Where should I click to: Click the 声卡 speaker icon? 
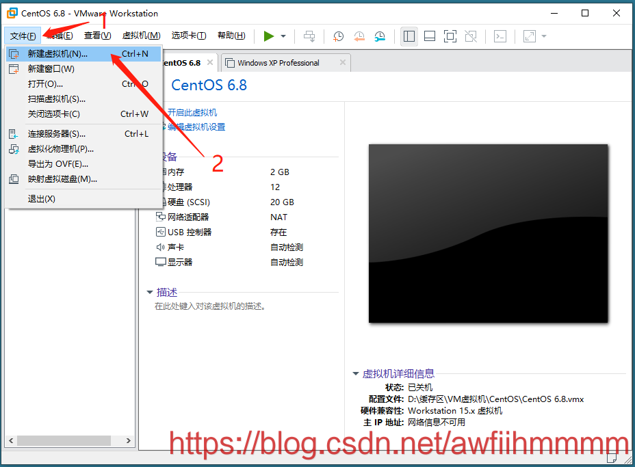(x=160, y=247)
